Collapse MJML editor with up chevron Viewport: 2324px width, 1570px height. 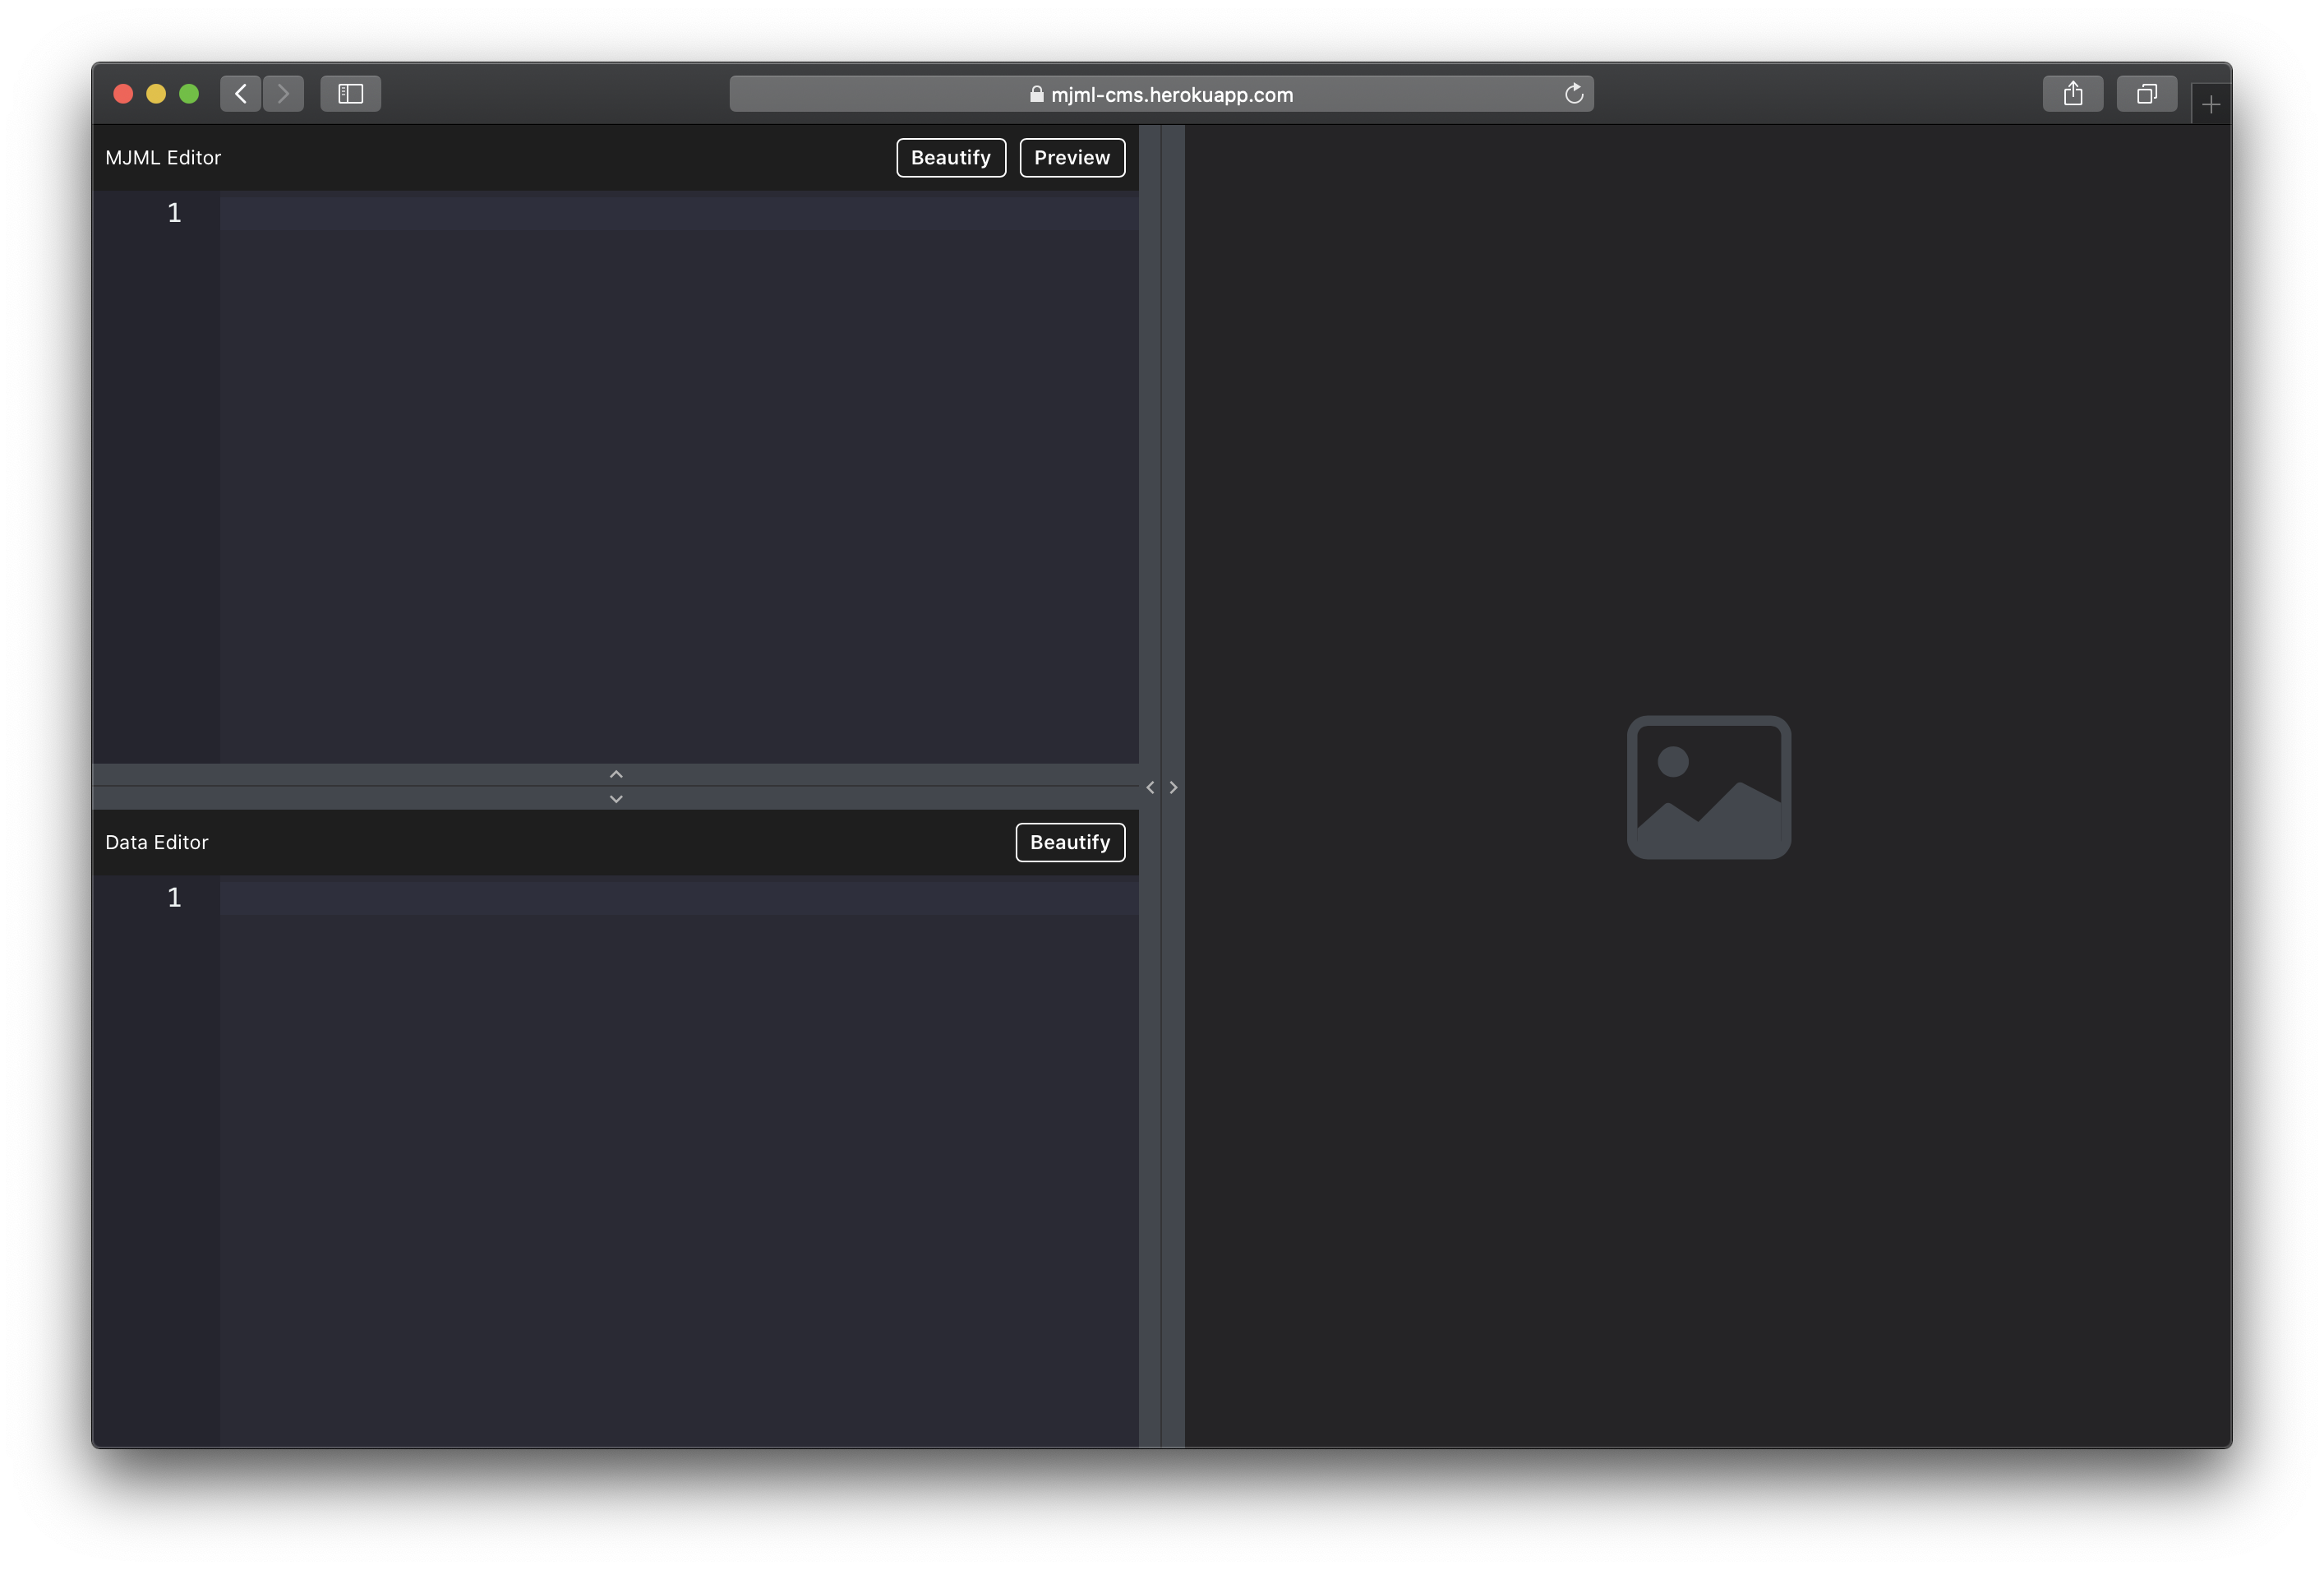(616, 774)
